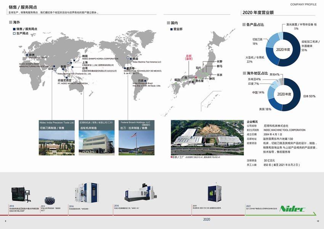The width and height of the screenshot is (324, 229).
Task: Click the 生产网点 legend square
Action: [x=14, y=33]
